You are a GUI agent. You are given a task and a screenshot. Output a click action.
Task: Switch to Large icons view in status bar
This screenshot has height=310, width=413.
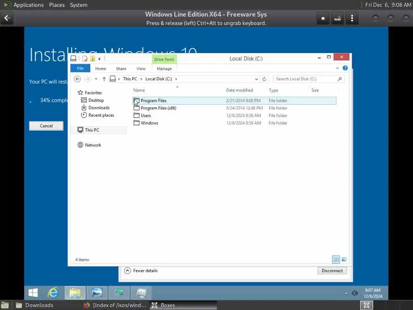pos(344,260)
